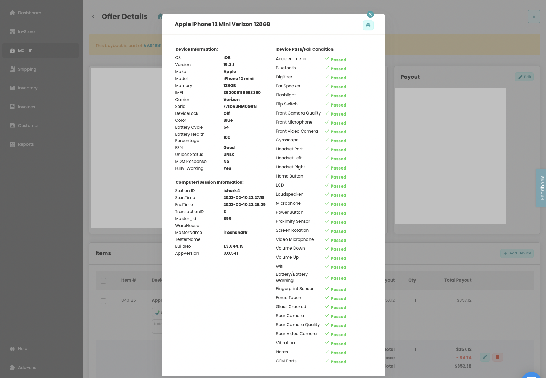Close the device details modal
Screen dimensions: 546x378
(x=370, y=14)
